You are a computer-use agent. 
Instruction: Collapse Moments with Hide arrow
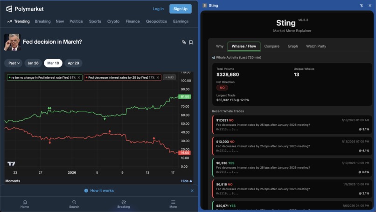(x=187, y=181)
